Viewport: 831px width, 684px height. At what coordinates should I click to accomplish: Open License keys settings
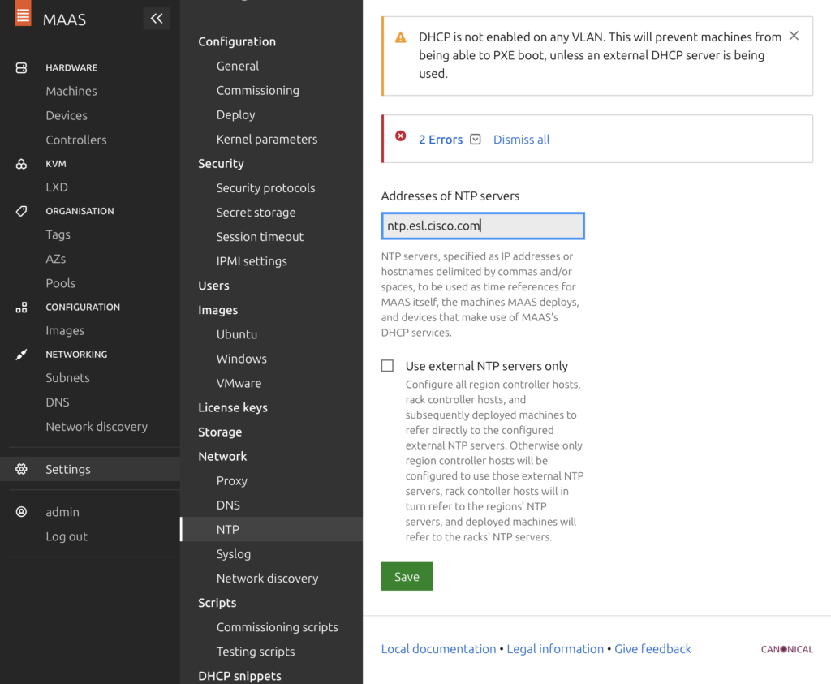tap(233, 407)
